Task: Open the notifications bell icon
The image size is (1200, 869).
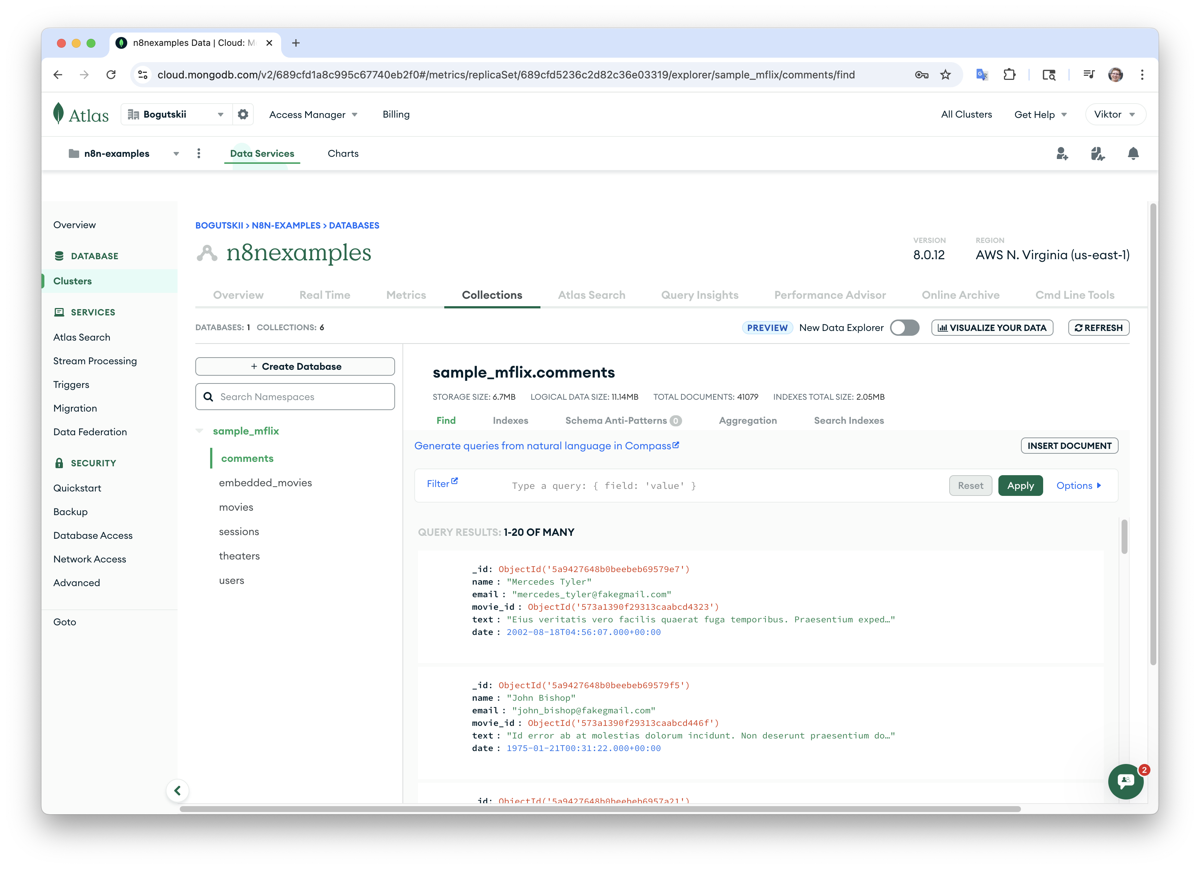Action: click(x=1133, y=153)
